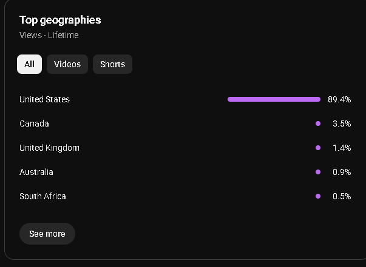
Task: Click the 3.5% views percentage
Action: (342, 124)
